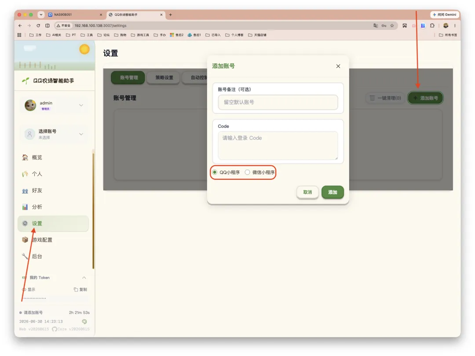Screen dimensions: 475x356
Task: Open the 分析 bar chart icon
Action: click(x=25, y=207)
